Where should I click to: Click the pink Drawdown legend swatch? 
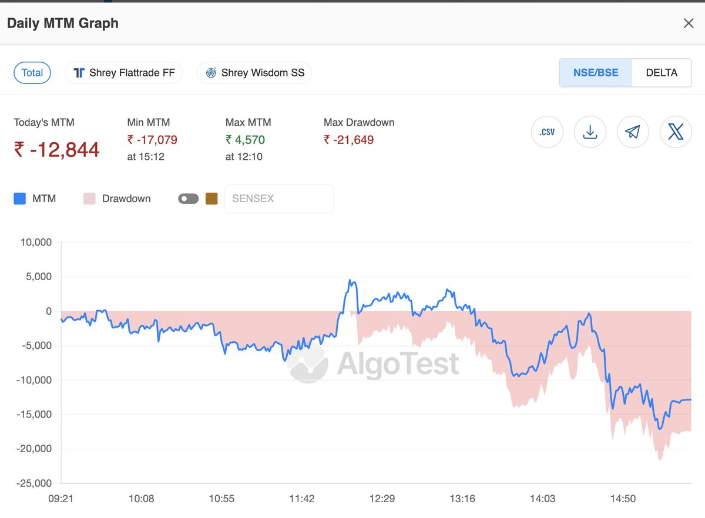coord(89,199)
